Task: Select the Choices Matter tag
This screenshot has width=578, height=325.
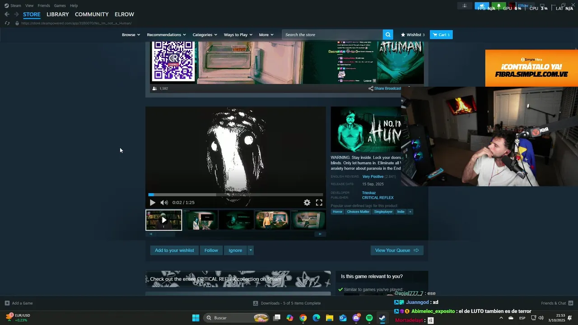Action: pos(358,212)
